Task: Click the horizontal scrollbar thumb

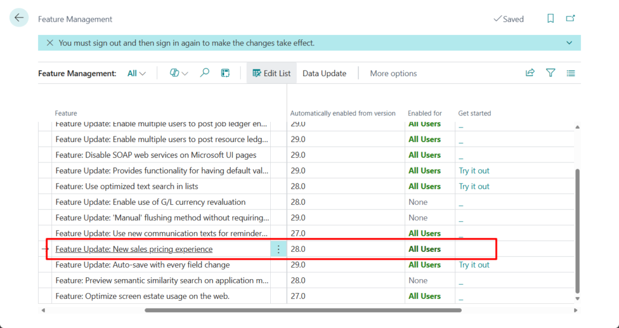Action: 302,310
